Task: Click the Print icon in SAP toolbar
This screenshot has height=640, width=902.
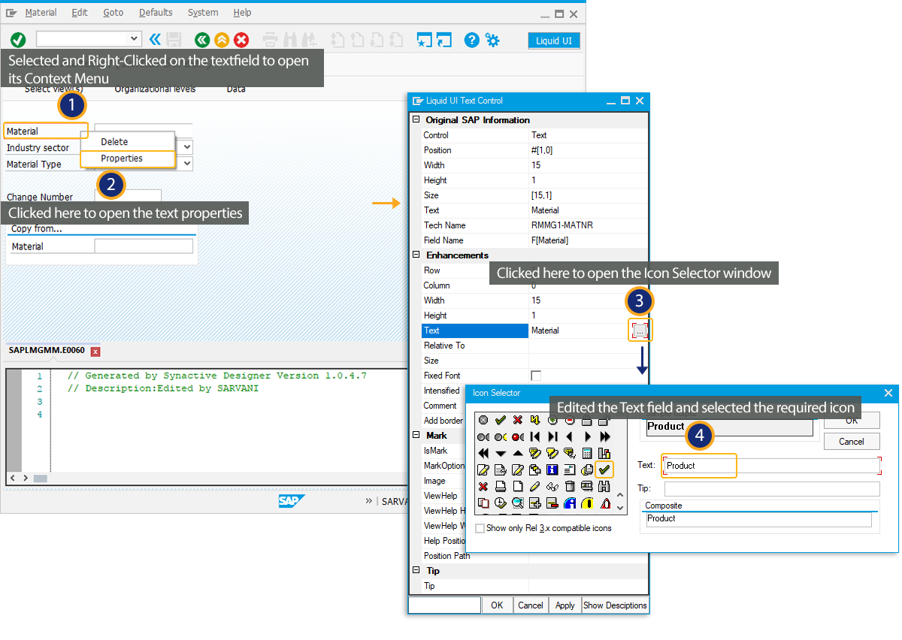Action: 271,40
